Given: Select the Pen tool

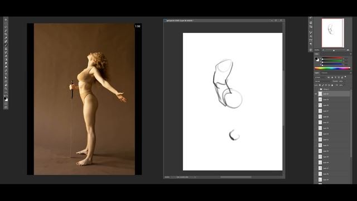Looking at the screenshot, I should [x=6, y=70].
